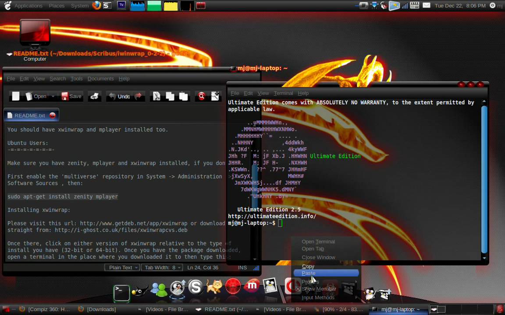
Task: Open the terminal's File menu
Action: (x=235, y=93)
